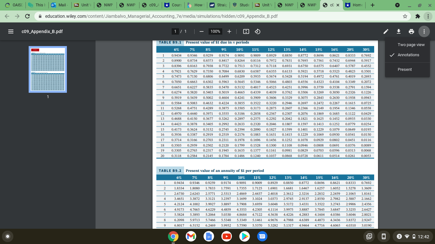Image resolution: width=435 pixels, height=244 pixels.
Task: Select Present from the options menu
Action: (404, 69)
